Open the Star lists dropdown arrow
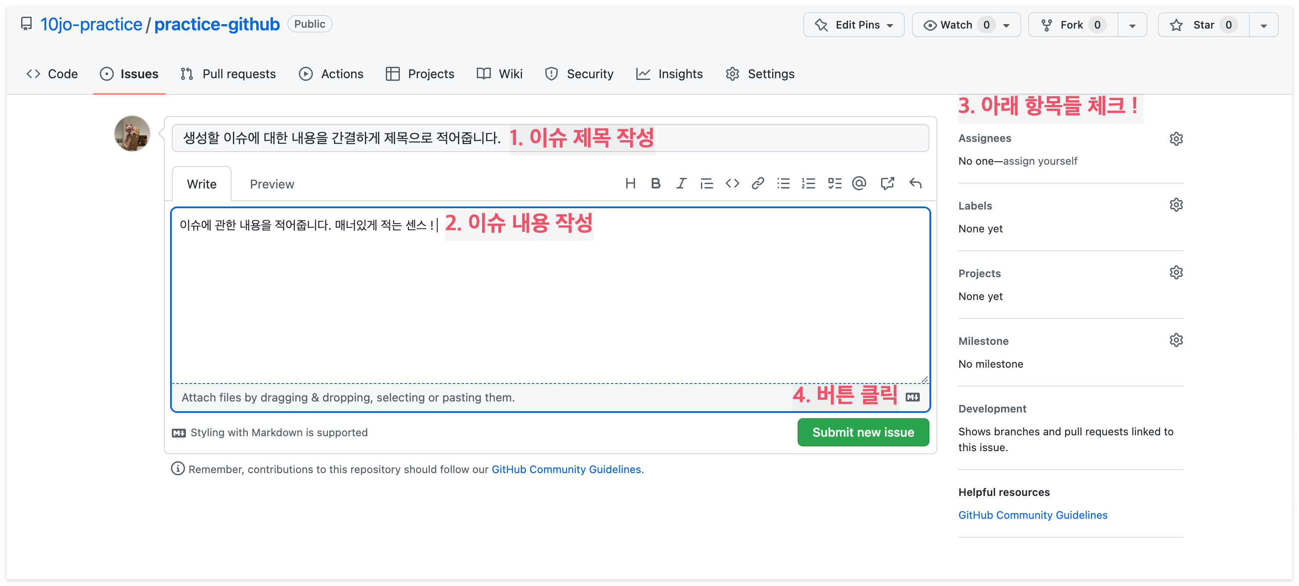This screenshot has width=1299, height=586. (x=1263, y=25)
